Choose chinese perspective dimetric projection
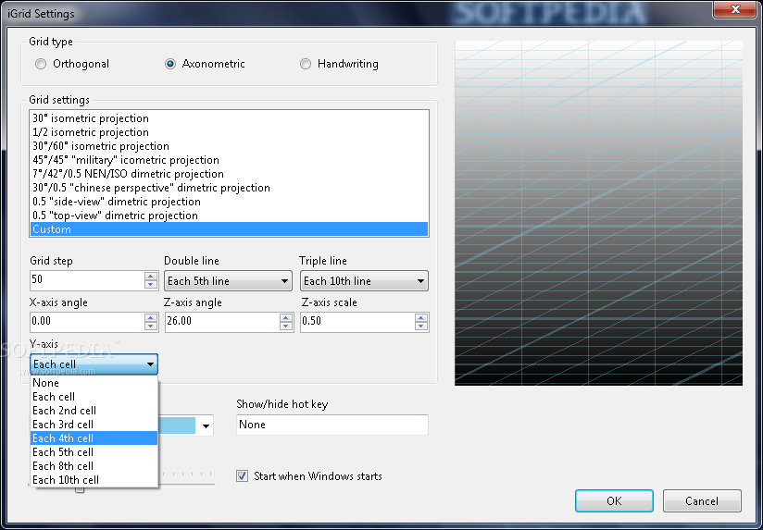Image resolution: width=763 pixels, height=530 pixels. tap(229, 188)
